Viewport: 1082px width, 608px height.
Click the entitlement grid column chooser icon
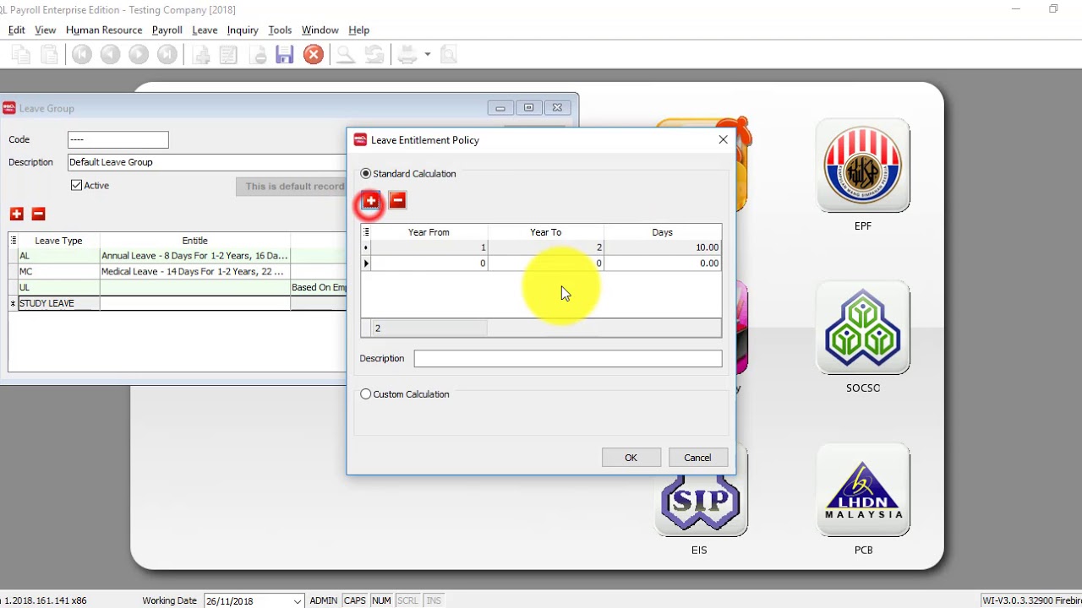pos(366,232)
